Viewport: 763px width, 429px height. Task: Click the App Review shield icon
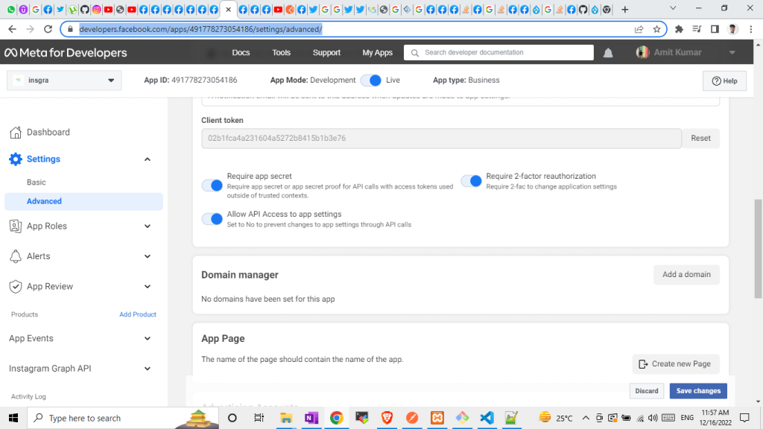click(15, 287)
